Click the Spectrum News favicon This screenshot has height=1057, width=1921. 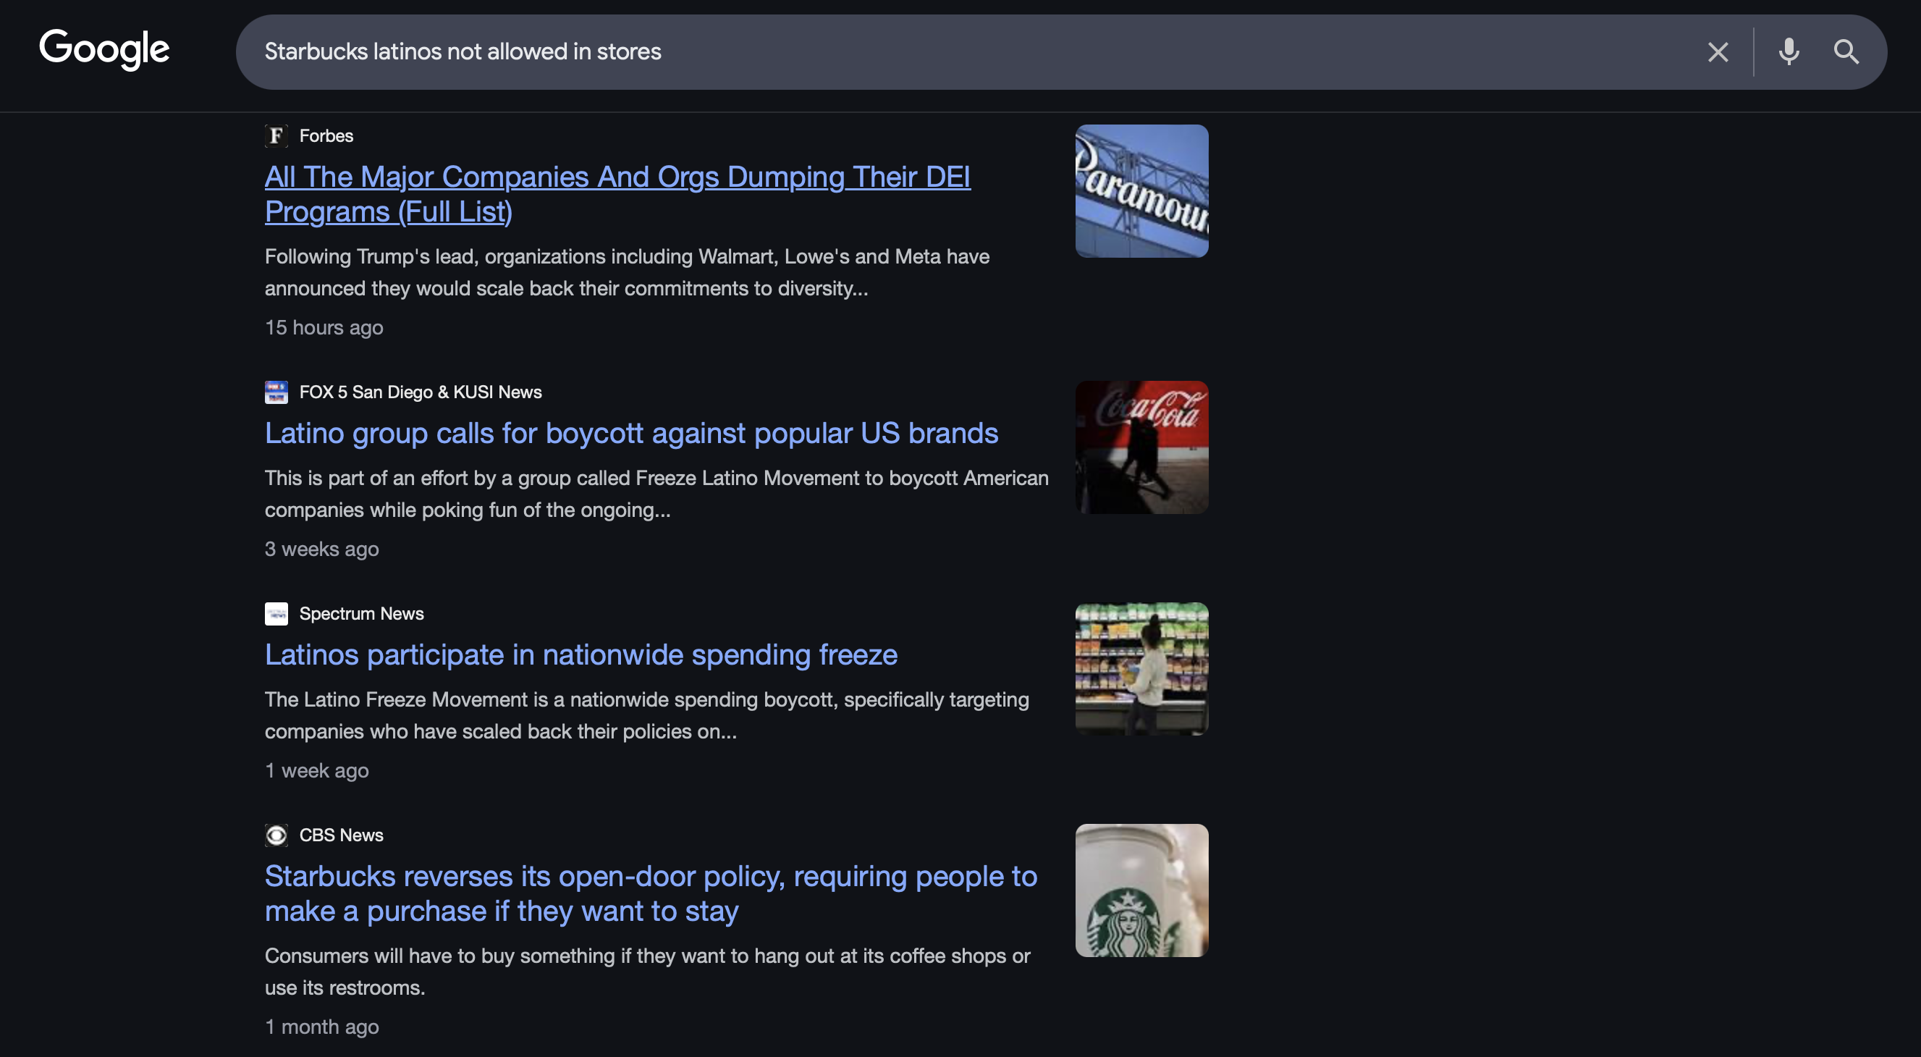click(x=276, y=614)
